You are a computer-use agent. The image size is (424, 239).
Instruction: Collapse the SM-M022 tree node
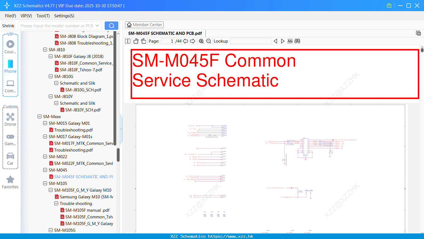(x=45, y=157)
